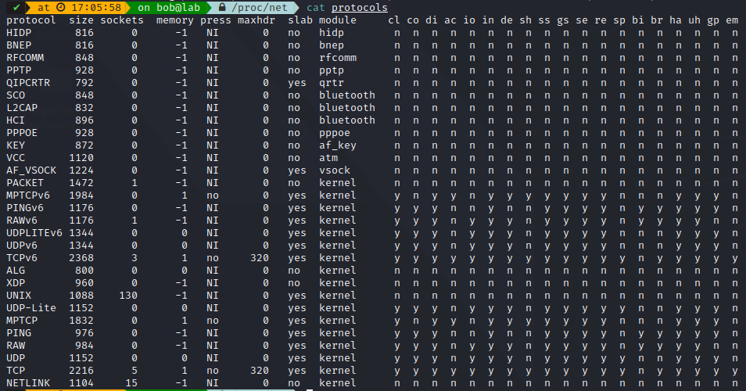
Task: Click the clock icon before the time
Action: pyautogui.click(x=60, y=8)
